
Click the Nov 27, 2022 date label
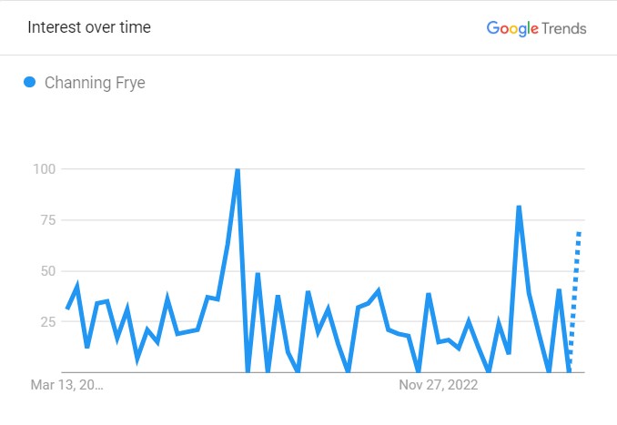tap(439, 384)
